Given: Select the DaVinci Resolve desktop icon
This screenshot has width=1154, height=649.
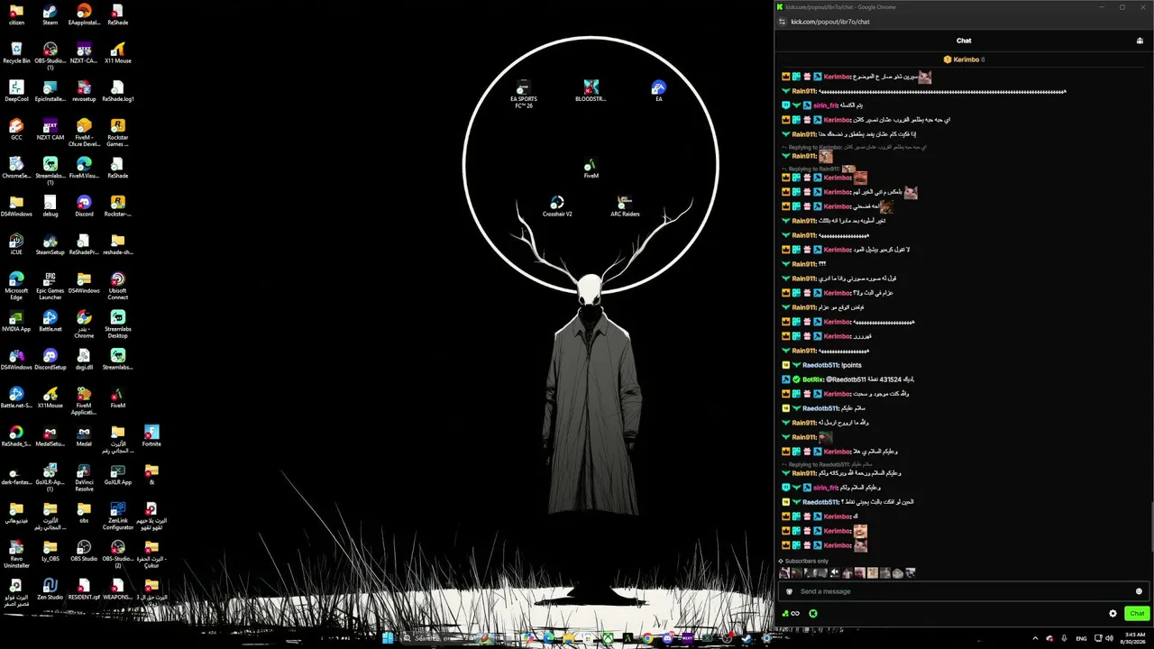Looking at the screenshot, I should (x=84, y=477).
